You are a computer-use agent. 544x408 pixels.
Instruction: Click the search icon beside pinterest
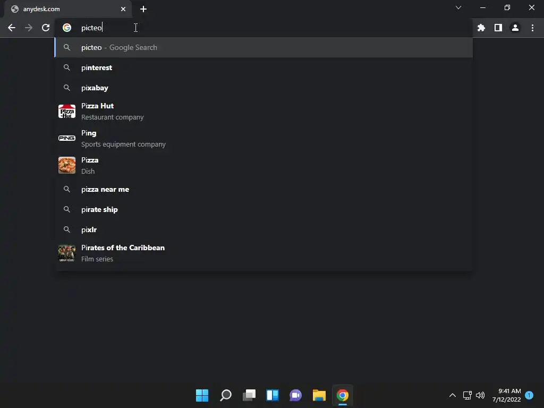click(67, 67)
